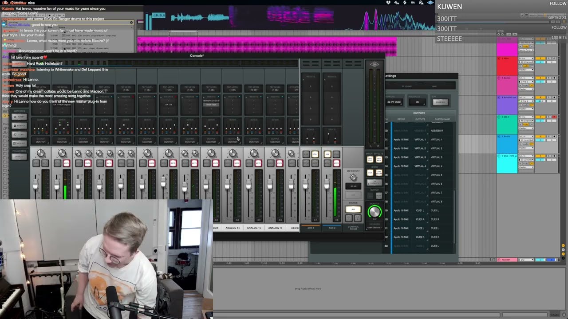Open the 3 Audio input channel dropdown
The image size is (568, 319).
pos(526,82)
